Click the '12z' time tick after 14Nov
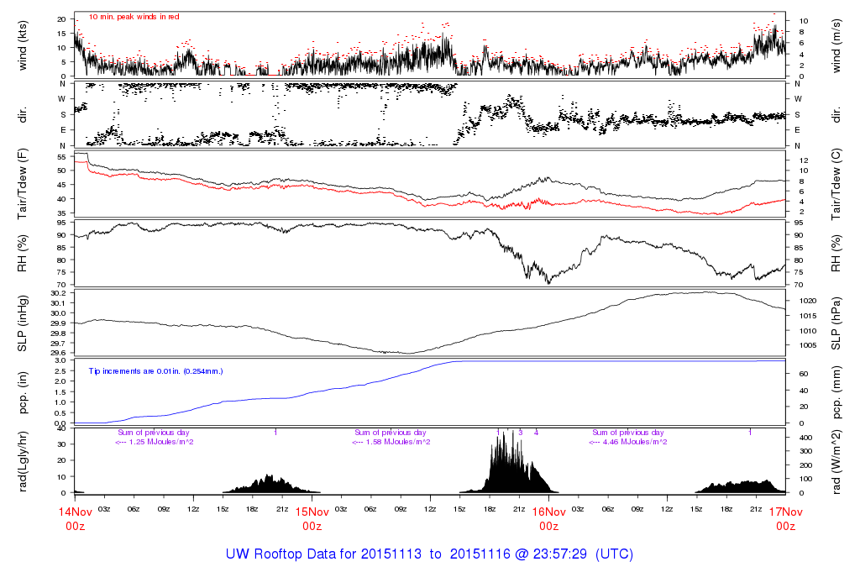860x588 pixels. 193,510
